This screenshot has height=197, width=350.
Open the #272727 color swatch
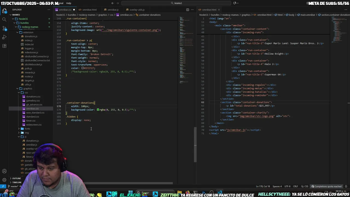83,68
